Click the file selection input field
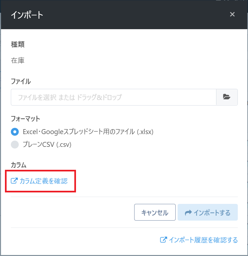248x256 pixels. 113,97
